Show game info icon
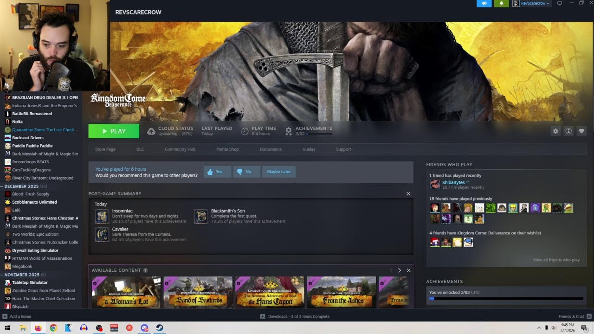Screen dimensions: 594x334 [568, 131]
